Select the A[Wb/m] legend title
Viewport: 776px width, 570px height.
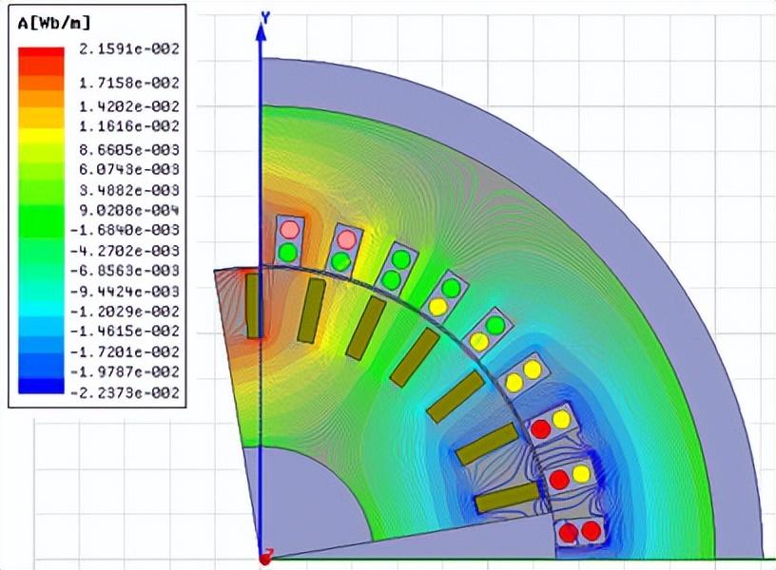(54, 23)
